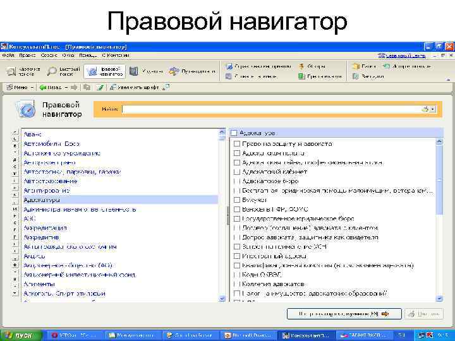Image resolution: width=455 pixels, height=341 pixels.
Task: Check 'Запрет на применение УСН' checkbox
Action: tap(237, 247)
